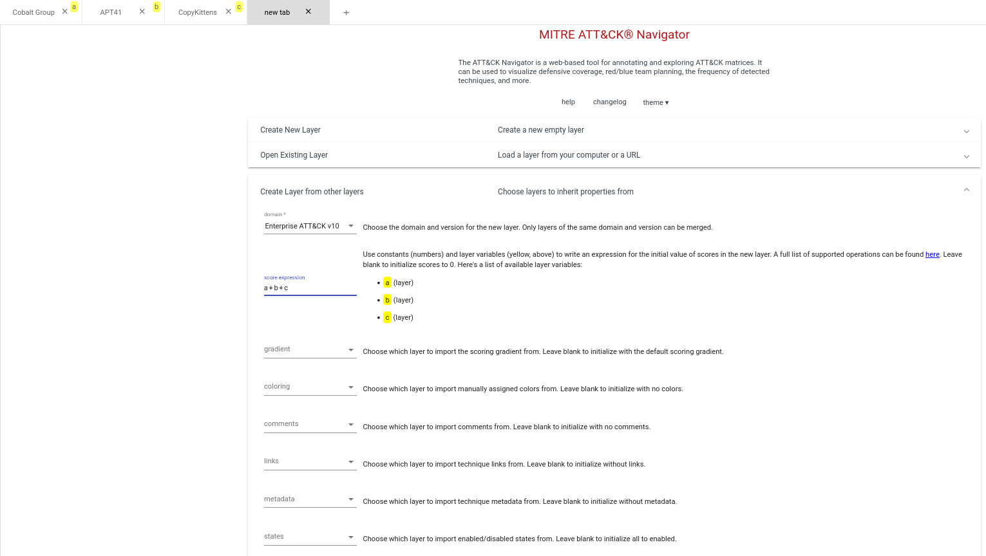This screenshot has width=986, height=556.
Task: Open the changelog link
Action: (610, 102)
